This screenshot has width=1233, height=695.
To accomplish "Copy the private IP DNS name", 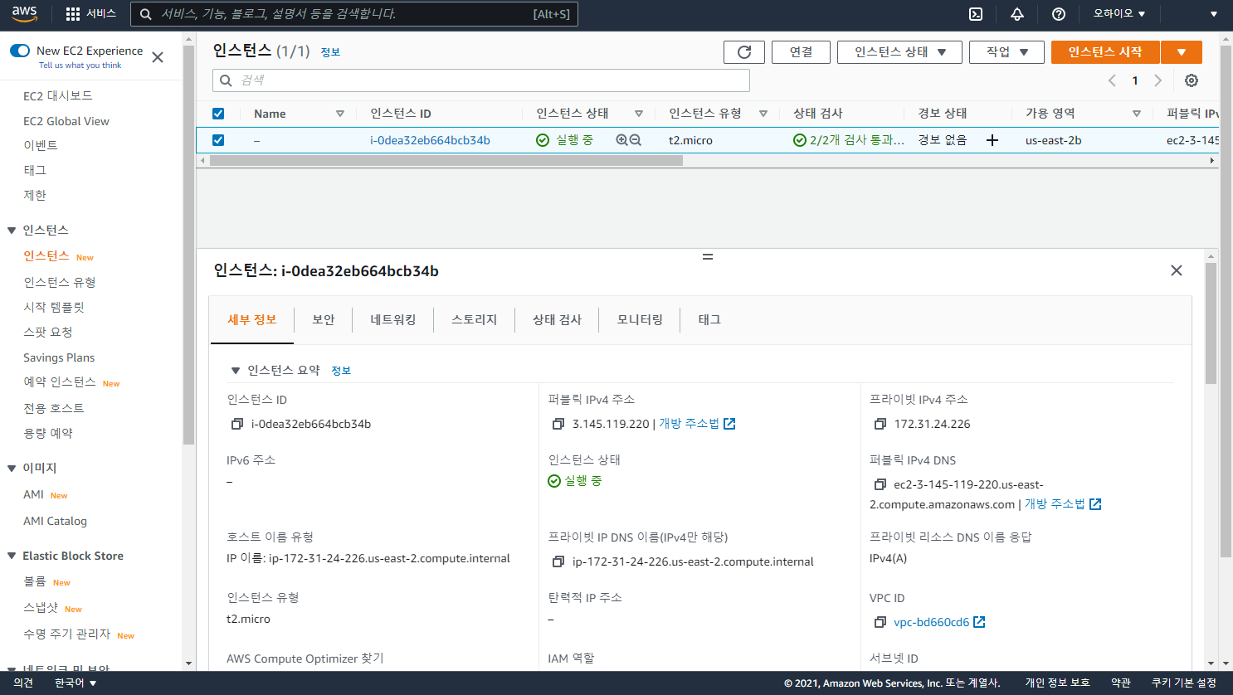I will click(558, 561).
